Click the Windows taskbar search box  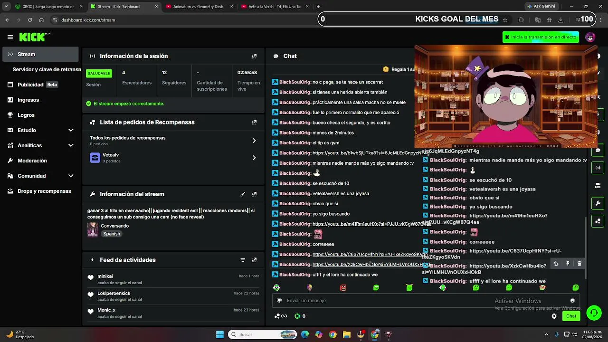(263, 334)
